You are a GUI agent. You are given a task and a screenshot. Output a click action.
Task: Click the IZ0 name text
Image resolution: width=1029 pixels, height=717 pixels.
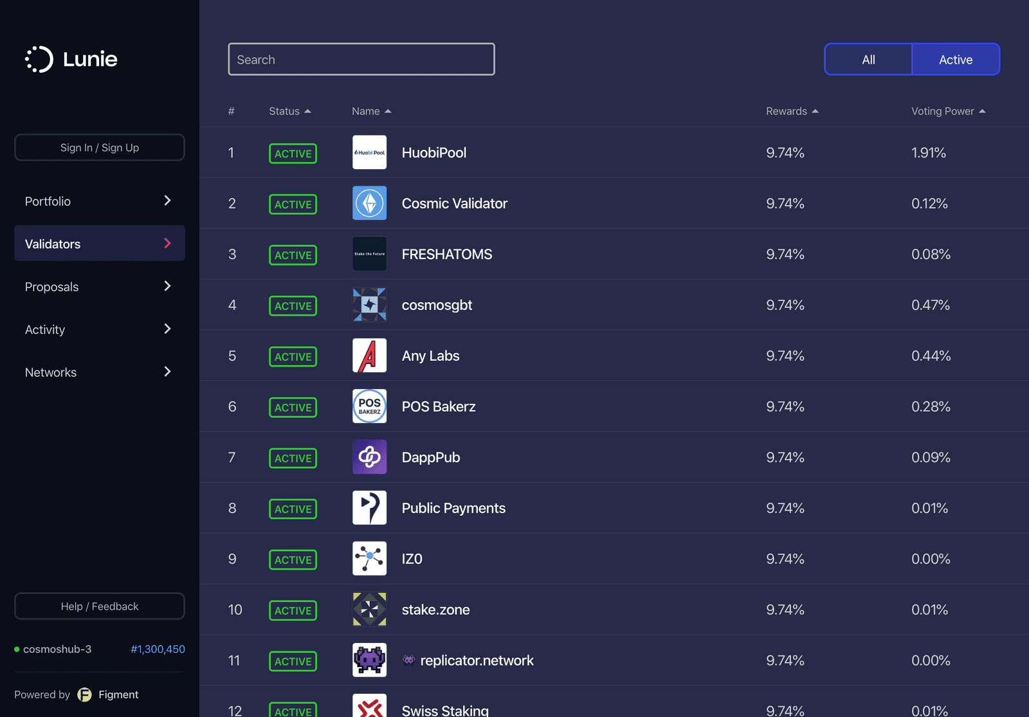coord(412,559)
